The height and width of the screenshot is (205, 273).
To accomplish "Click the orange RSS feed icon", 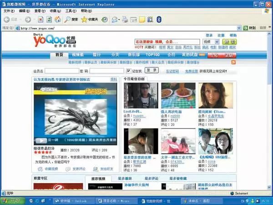I will pos(233,62).
